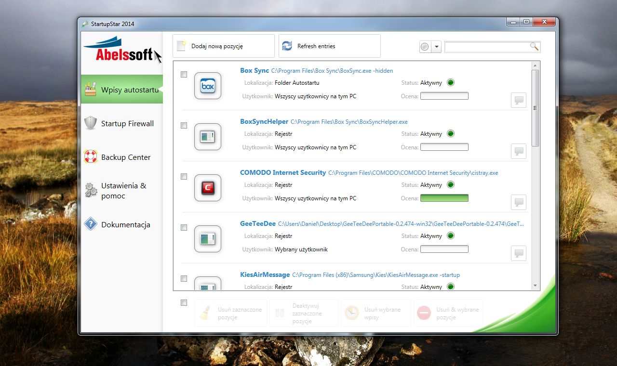Click the BoxSyncHelper rating bar

coord(444,147)
